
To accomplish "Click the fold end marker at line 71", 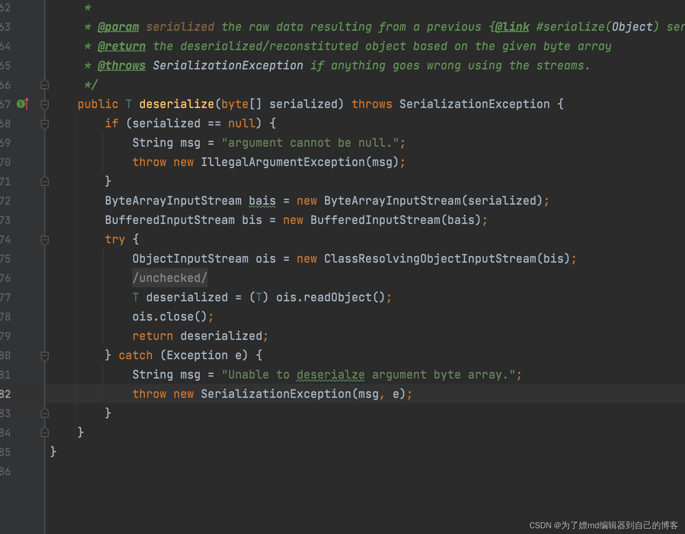I will [45, 181].
